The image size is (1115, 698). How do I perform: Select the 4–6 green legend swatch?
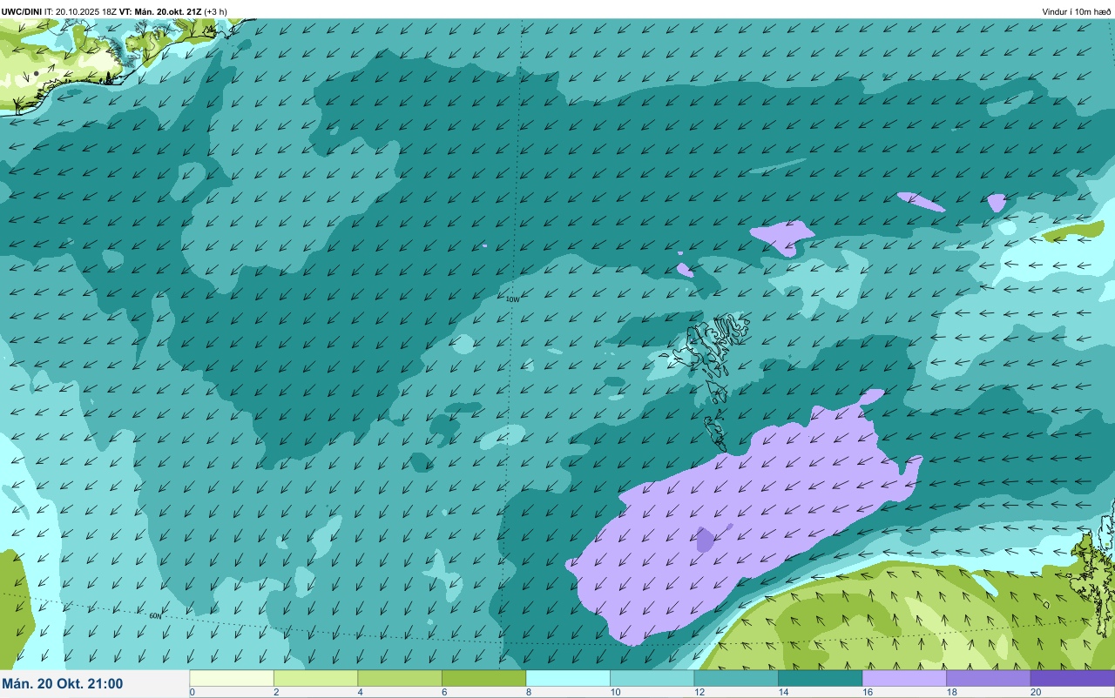tap(400, 678)
